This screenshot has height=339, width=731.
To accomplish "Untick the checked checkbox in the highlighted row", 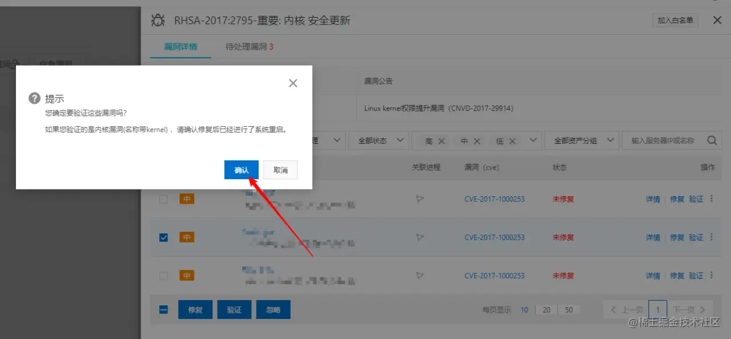I will (163, 237).
